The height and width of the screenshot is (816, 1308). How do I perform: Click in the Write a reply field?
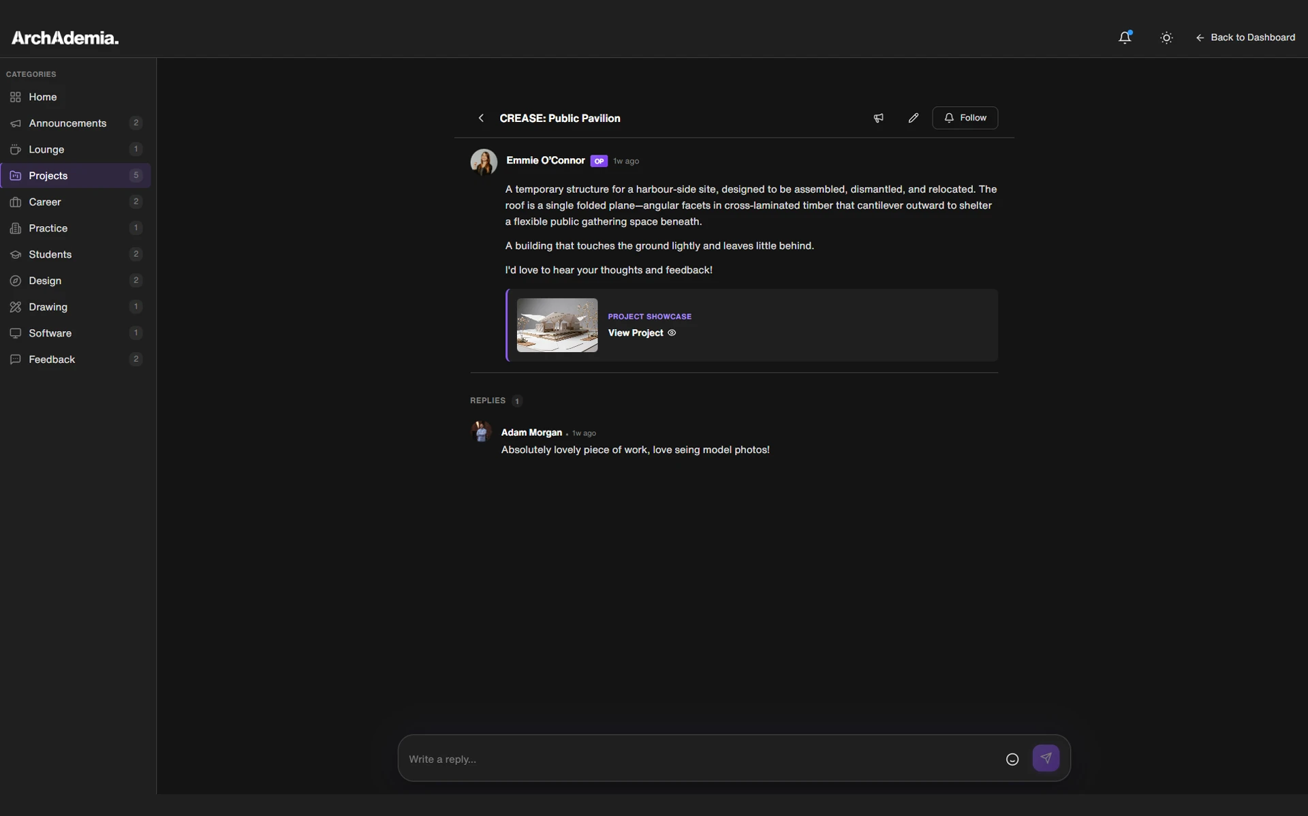point(702,759)
